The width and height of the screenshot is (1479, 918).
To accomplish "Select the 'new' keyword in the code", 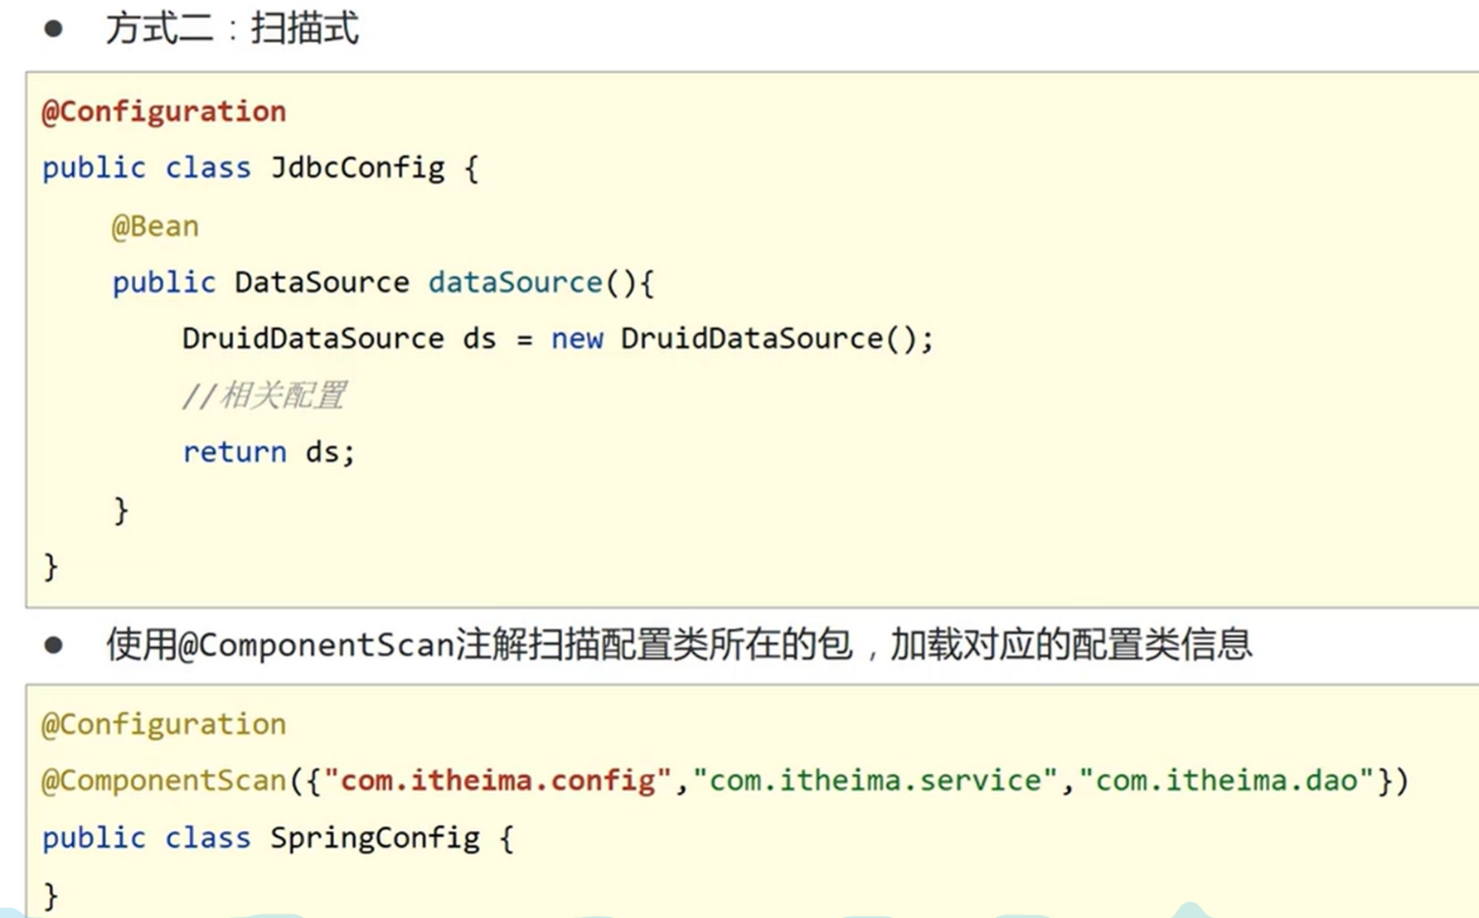I will (577, 339).
